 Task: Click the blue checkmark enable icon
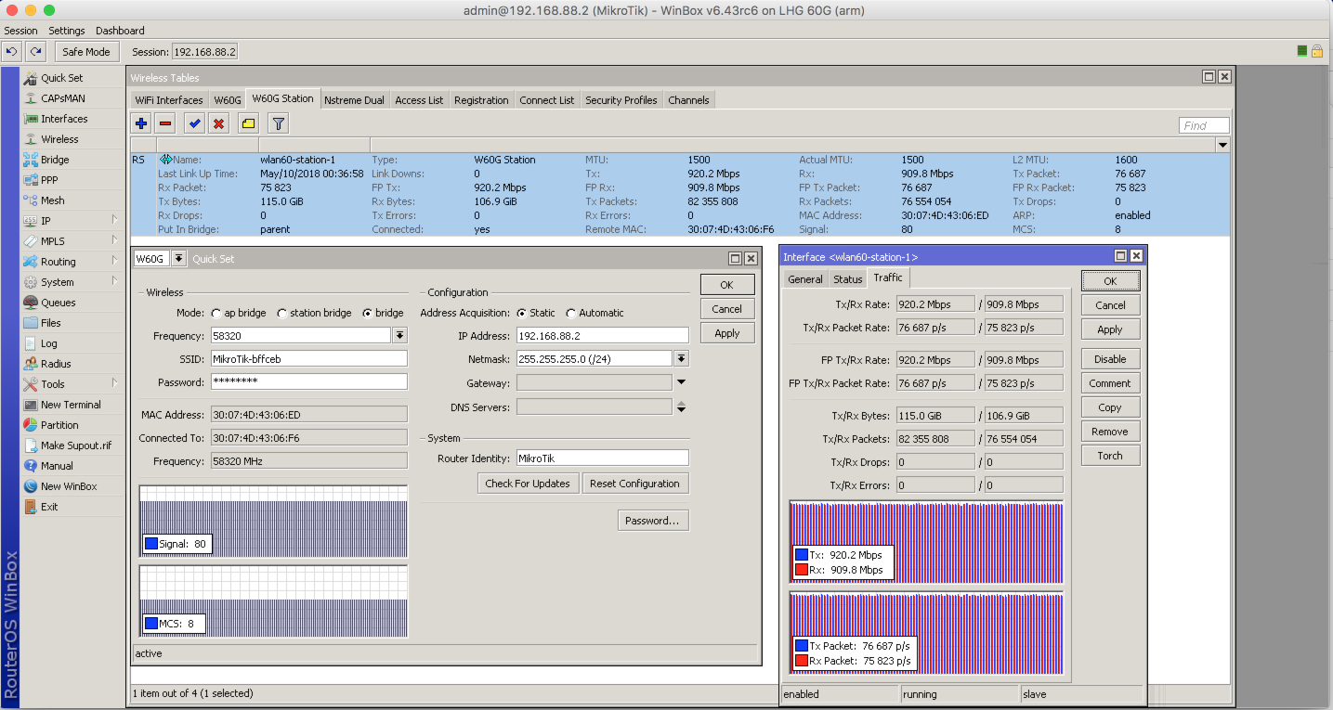(194, 123)
